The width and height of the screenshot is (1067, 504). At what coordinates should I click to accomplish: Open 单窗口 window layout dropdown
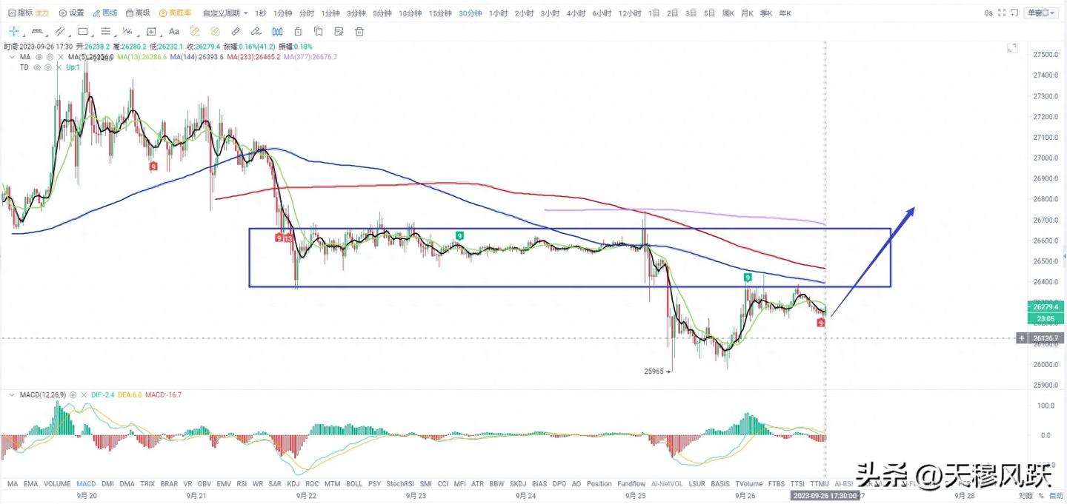pyautogui.click(x=1042, y=13)
